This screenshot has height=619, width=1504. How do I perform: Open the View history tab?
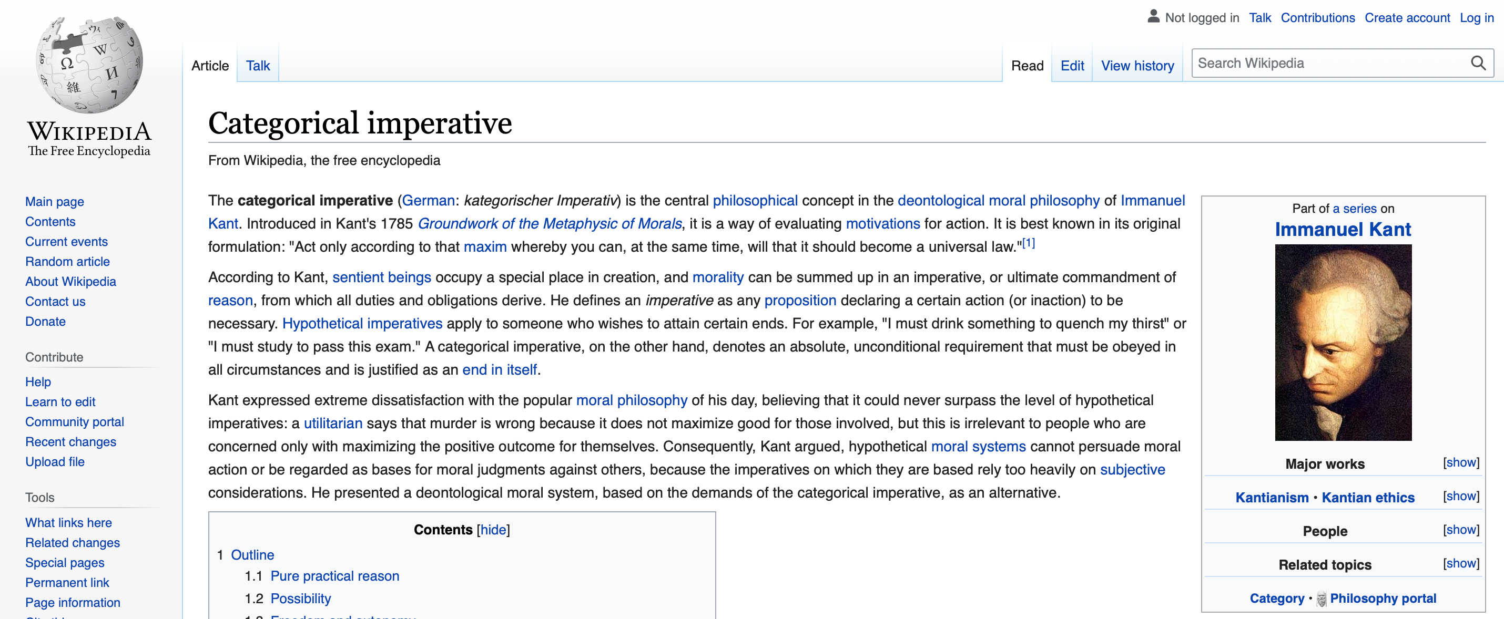click(1137, 65)
